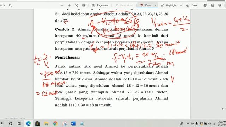Click the Save as icon
Screen dimensions: 226x127
(220, 5)
